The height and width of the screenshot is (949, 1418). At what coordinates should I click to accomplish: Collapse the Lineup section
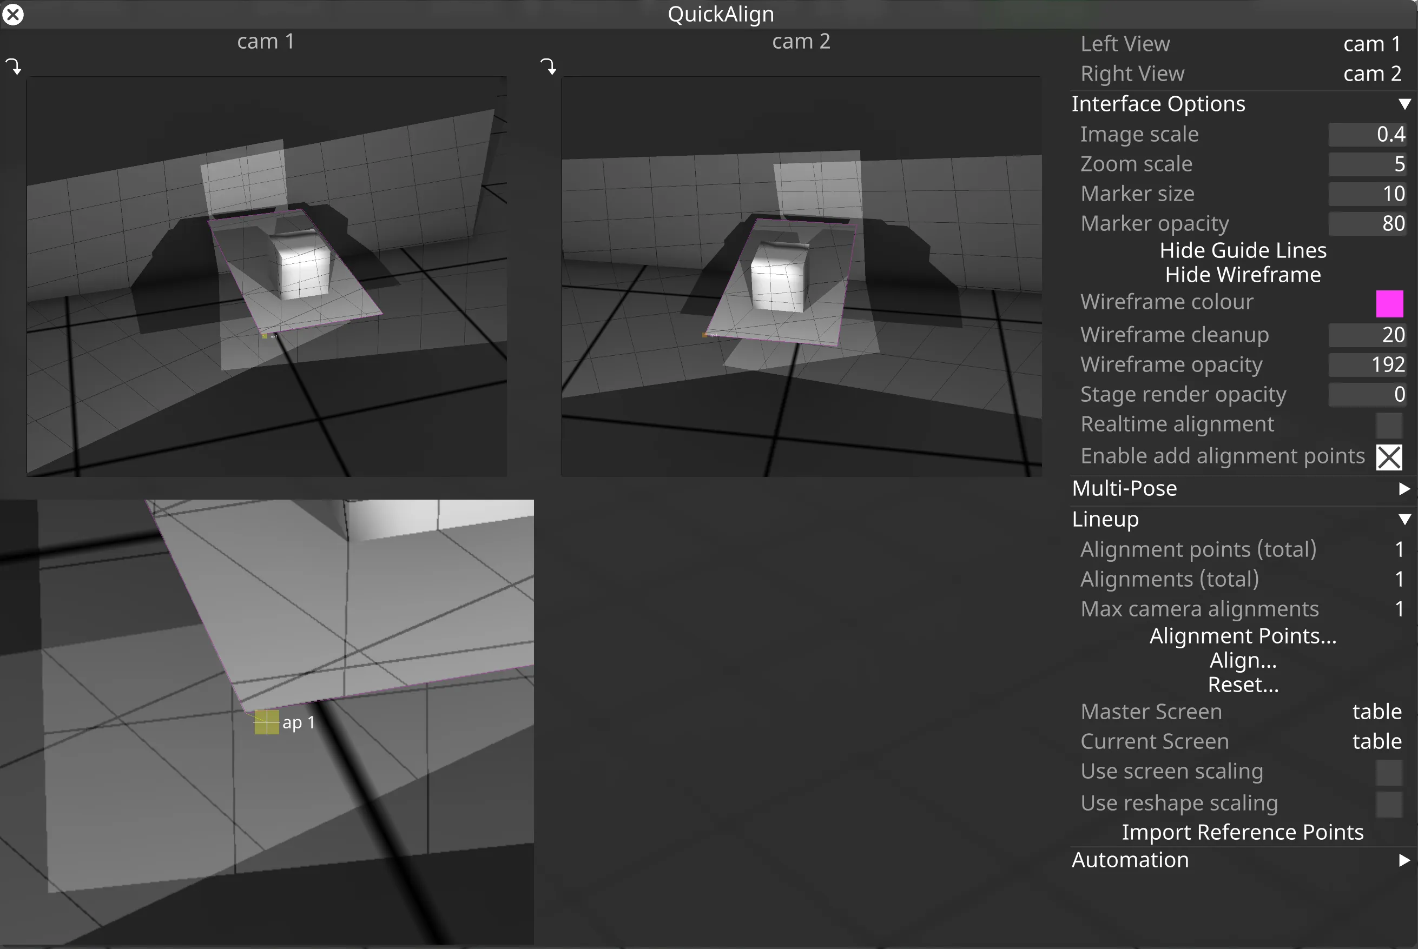pyautogui.click(x=1404, y=519)
